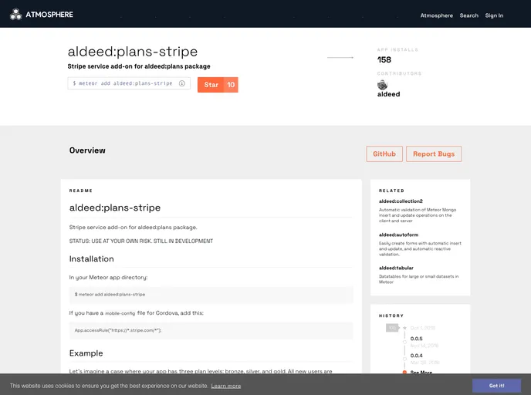This screenshot has width=531, height=395.
Task: Click the info icon in install command box
Action: tap(182, 83)
